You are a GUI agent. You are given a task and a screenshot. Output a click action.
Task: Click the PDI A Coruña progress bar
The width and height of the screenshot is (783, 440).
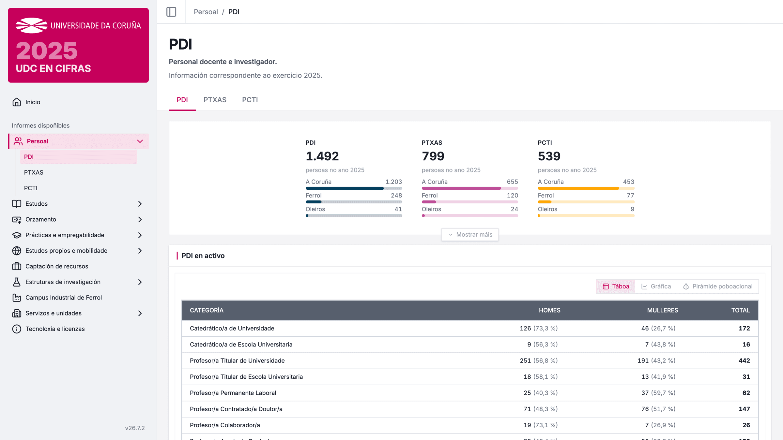[x=354, y=188]
